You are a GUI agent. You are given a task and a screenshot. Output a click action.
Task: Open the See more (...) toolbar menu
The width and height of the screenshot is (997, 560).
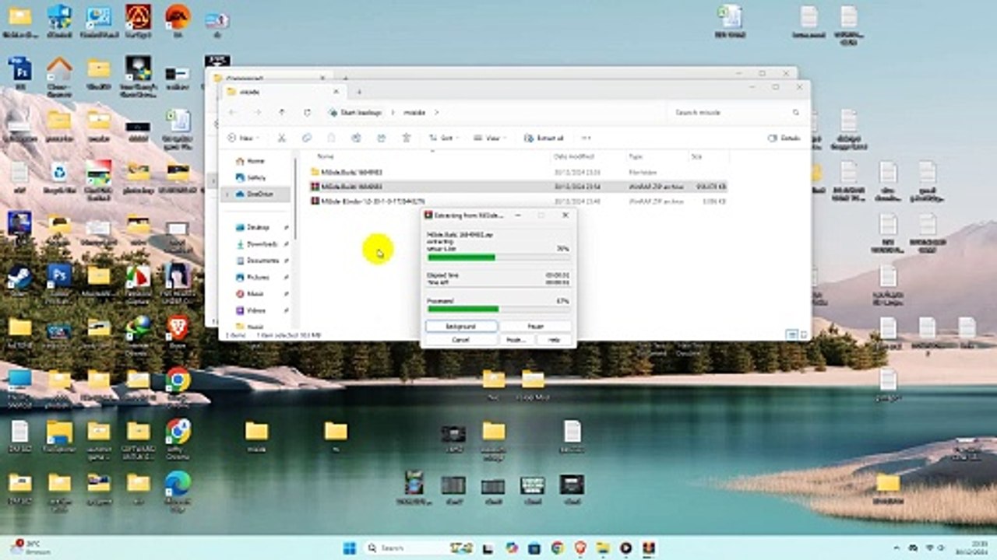[x=587, y=138]
